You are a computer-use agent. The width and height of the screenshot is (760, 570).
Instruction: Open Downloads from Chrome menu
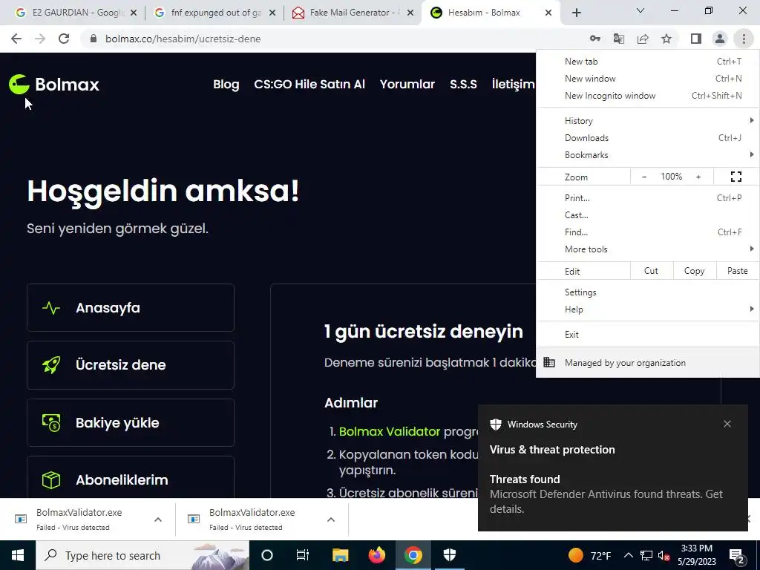pyautogui.click(x=647, y=138)
